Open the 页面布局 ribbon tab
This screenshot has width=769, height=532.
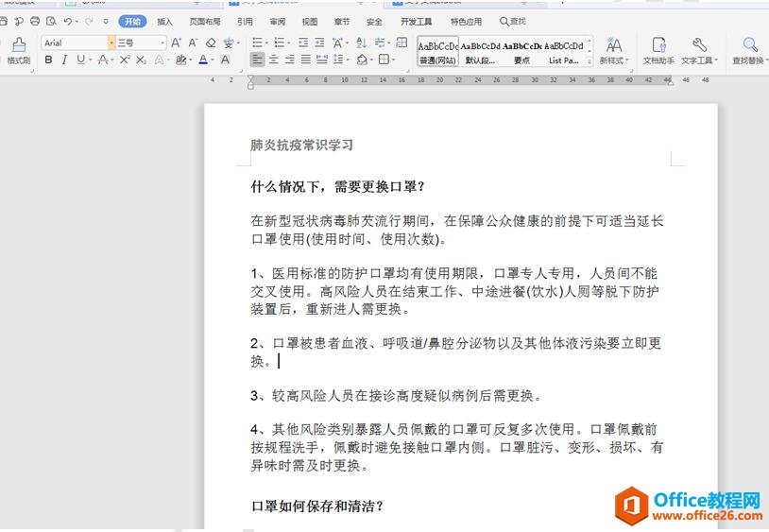tap(204, 21)
